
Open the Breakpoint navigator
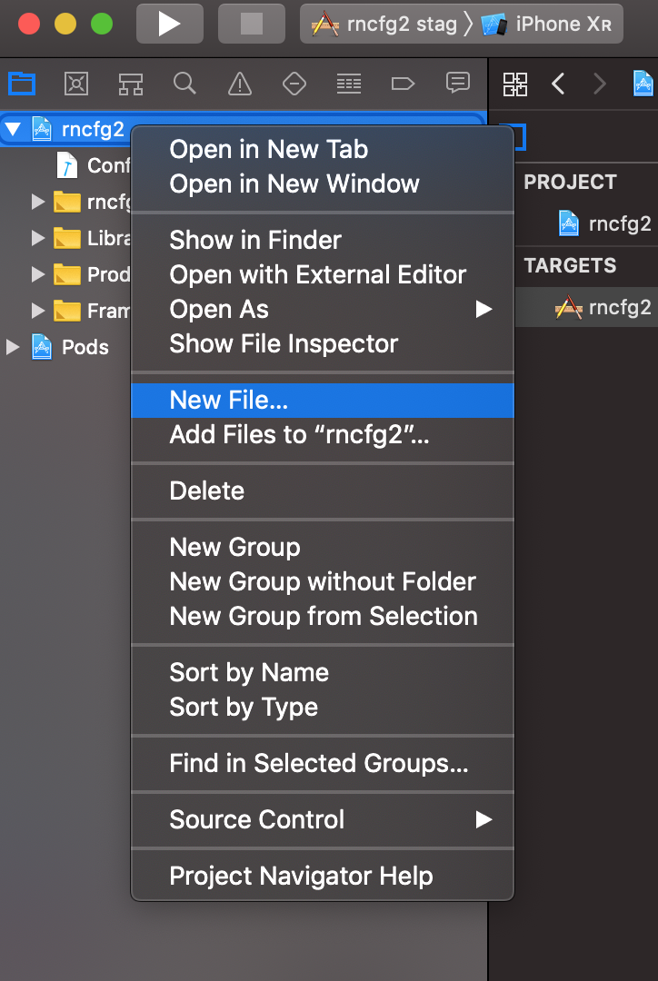[403, 83]
